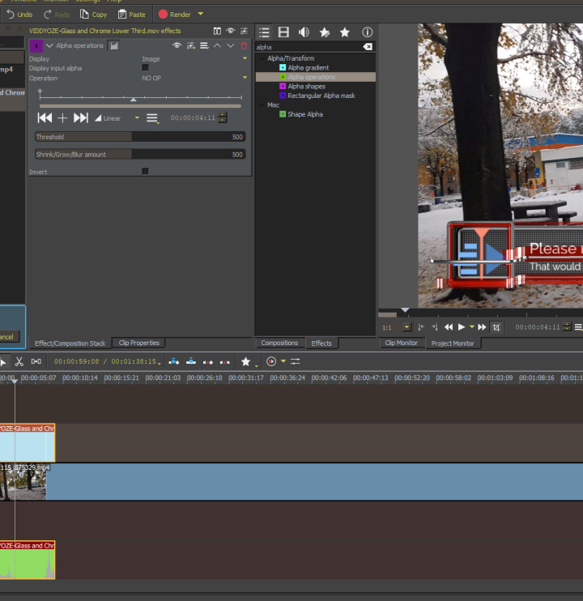
Task: Toggle monitor edit mode crop icon
Action: pos(496,327)
